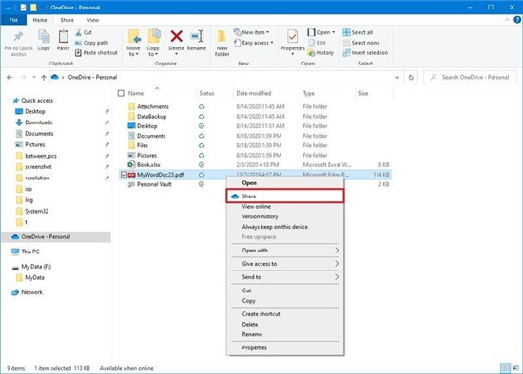The height and width of the screenshot is (374, 523).
Task: Click the Rename ribbon icon
Action: 197,36
